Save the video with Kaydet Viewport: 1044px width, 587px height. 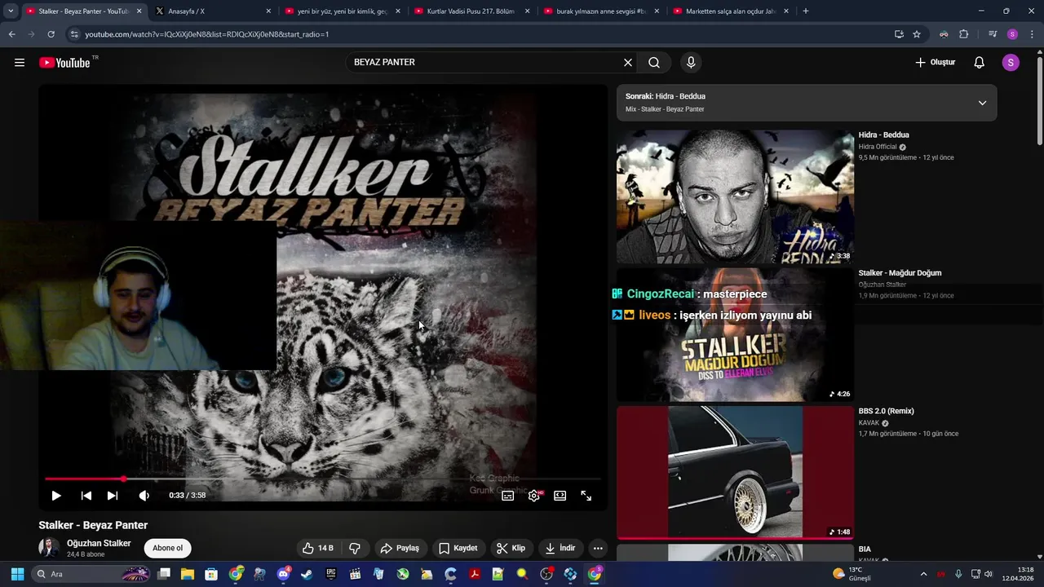[458, 548]
